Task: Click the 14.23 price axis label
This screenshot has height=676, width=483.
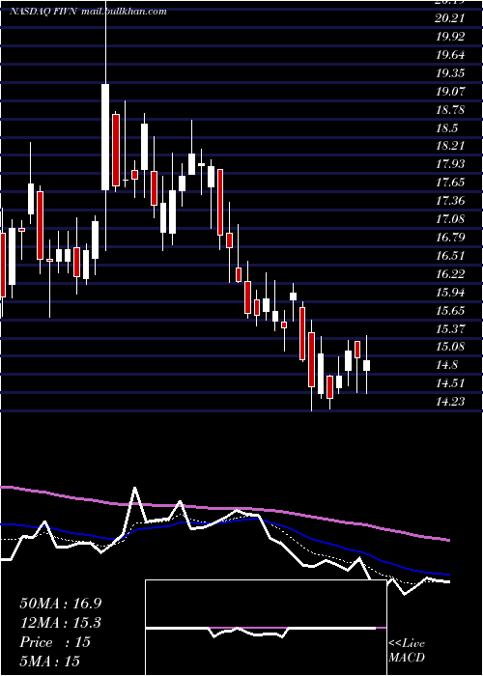Action: [x=450, y=402]
